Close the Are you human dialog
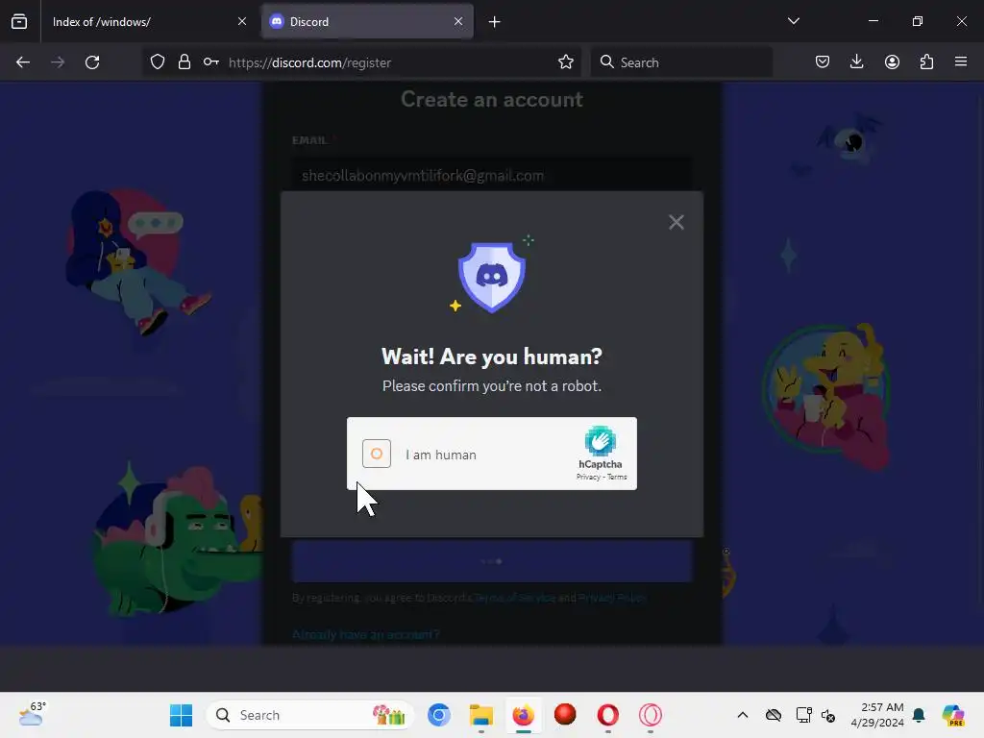 tap(676, 222)
